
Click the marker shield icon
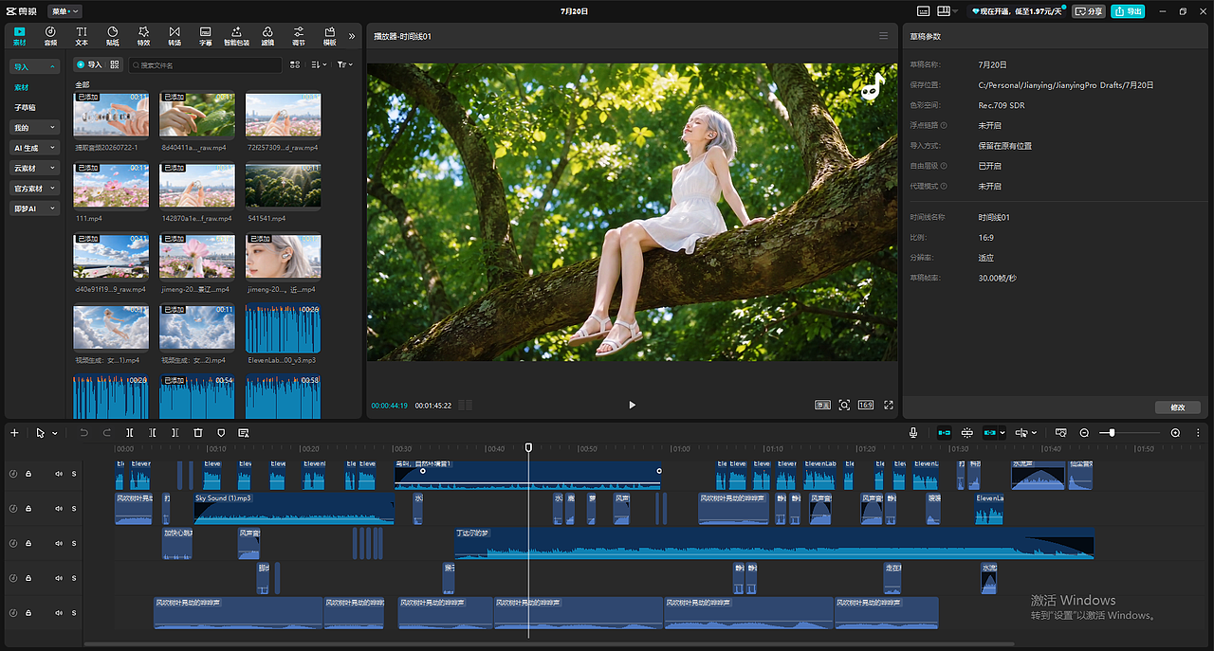tap(221, 433)
